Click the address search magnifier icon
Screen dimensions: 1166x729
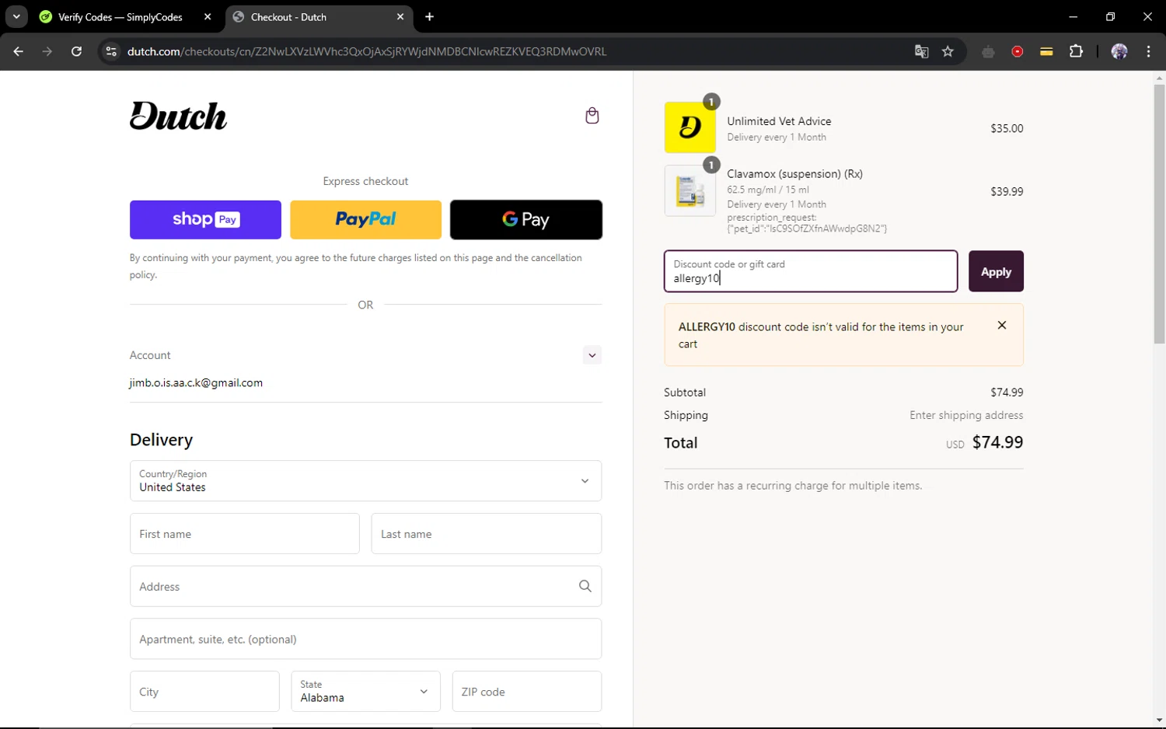tap(585, 586)
